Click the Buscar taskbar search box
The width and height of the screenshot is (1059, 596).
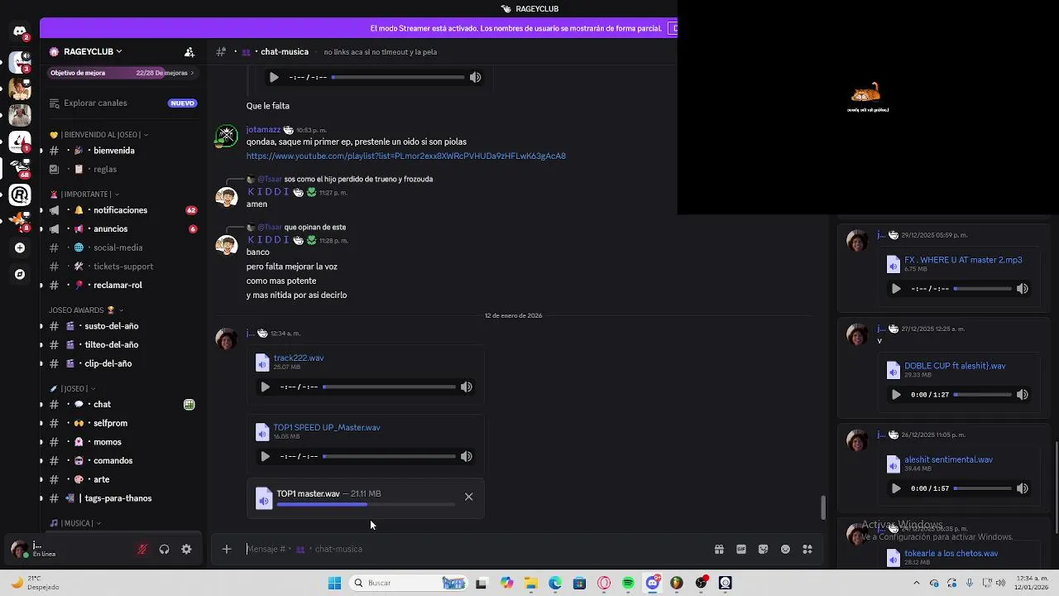tap(410, 583)
